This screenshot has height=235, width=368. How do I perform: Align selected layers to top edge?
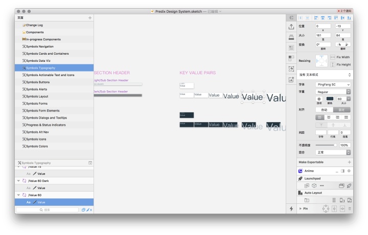coord(336,18)
